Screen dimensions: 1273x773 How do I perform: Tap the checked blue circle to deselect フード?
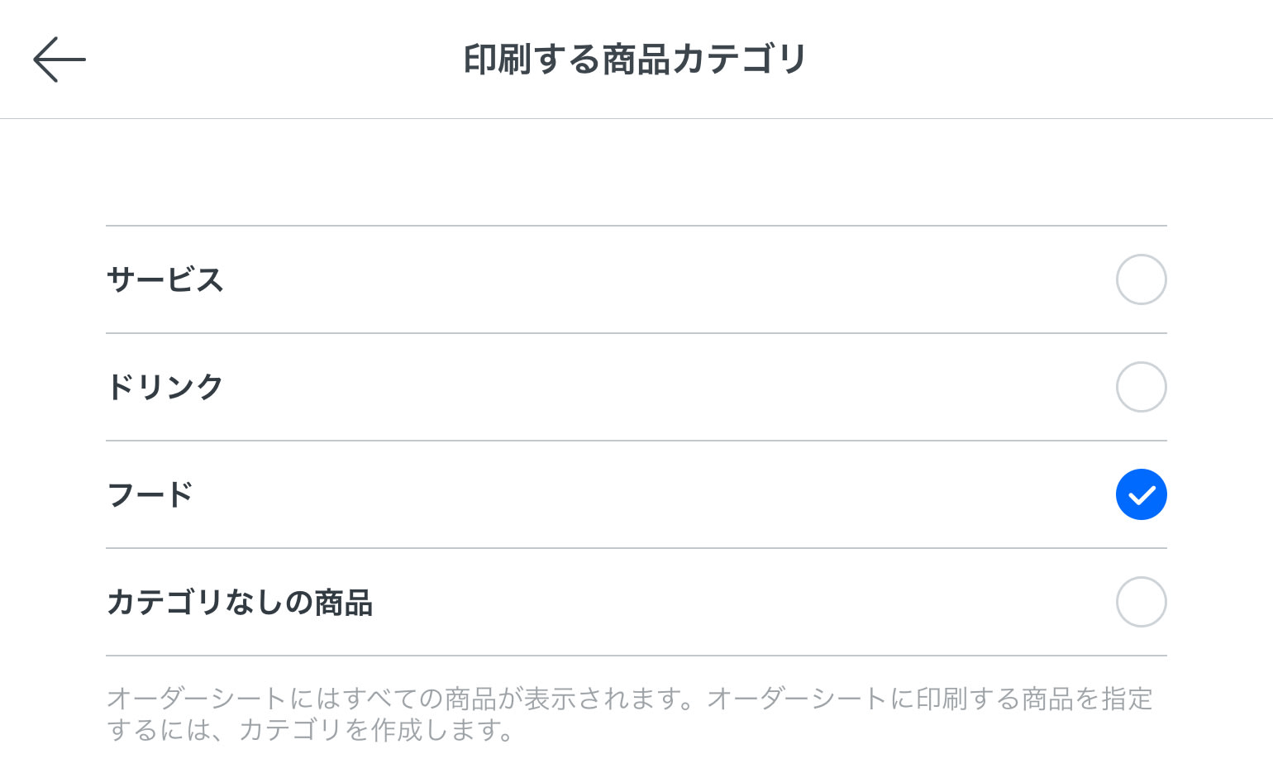1142,494
